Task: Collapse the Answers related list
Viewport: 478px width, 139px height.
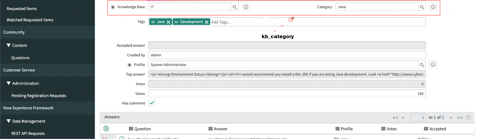Action: [468, 118]
